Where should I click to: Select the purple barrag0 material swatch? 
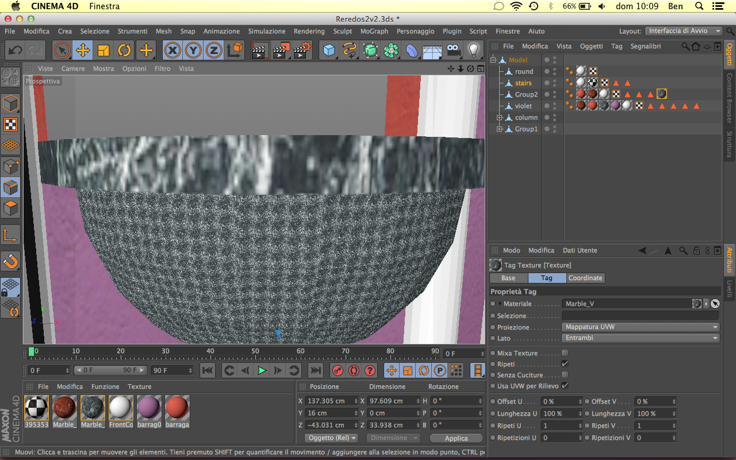(149, 408)
